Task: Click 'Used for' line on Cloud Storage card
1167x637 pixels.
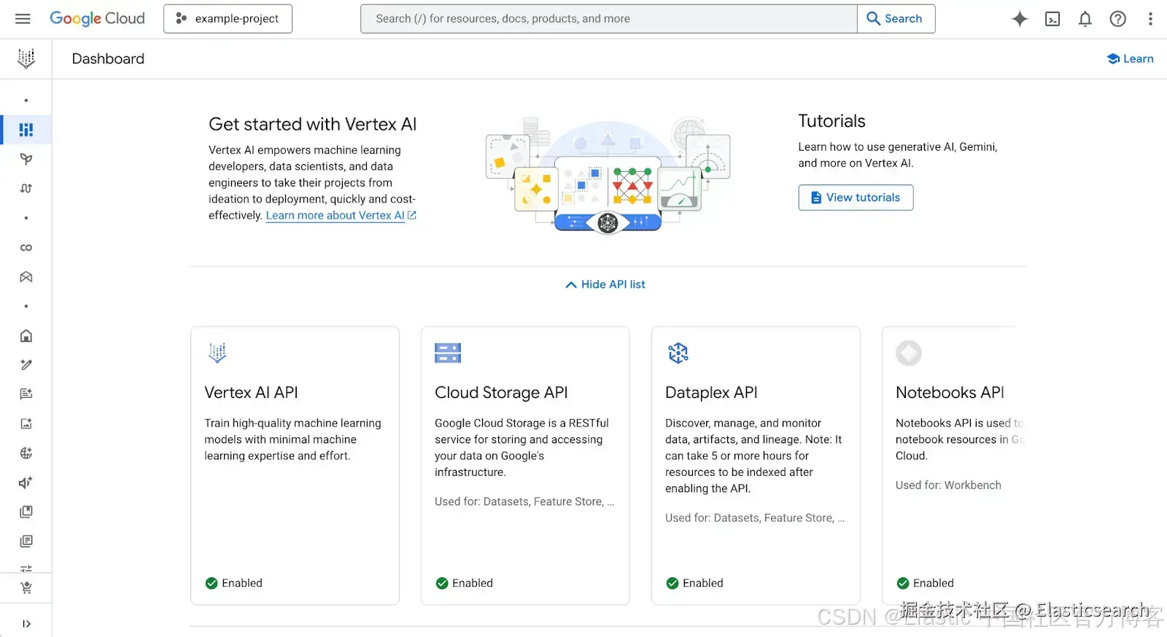Action: tap(524, 501)
